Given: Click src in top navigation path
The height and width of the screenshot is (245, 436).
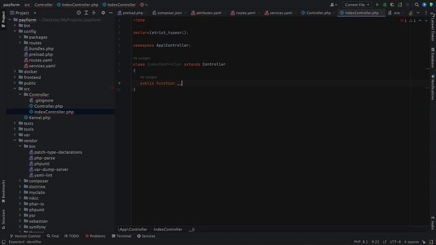Looking at the screenshot, I should (x=27, y=5).
